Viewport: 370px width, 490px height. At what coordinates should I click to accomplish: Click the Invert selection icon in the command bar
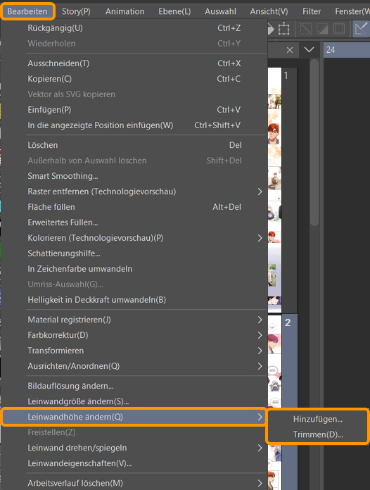pos(322,29)
